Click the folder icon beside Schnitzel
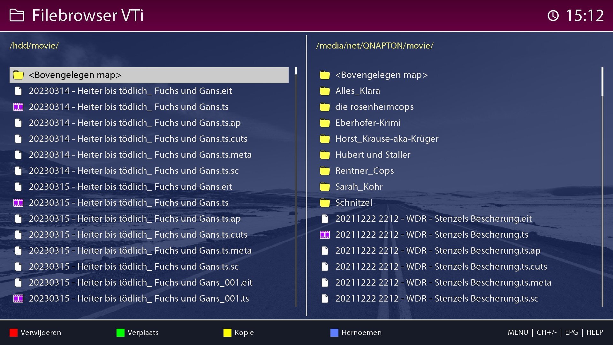The height and width of the screenshot is (345, 613). tap(325, 203)
